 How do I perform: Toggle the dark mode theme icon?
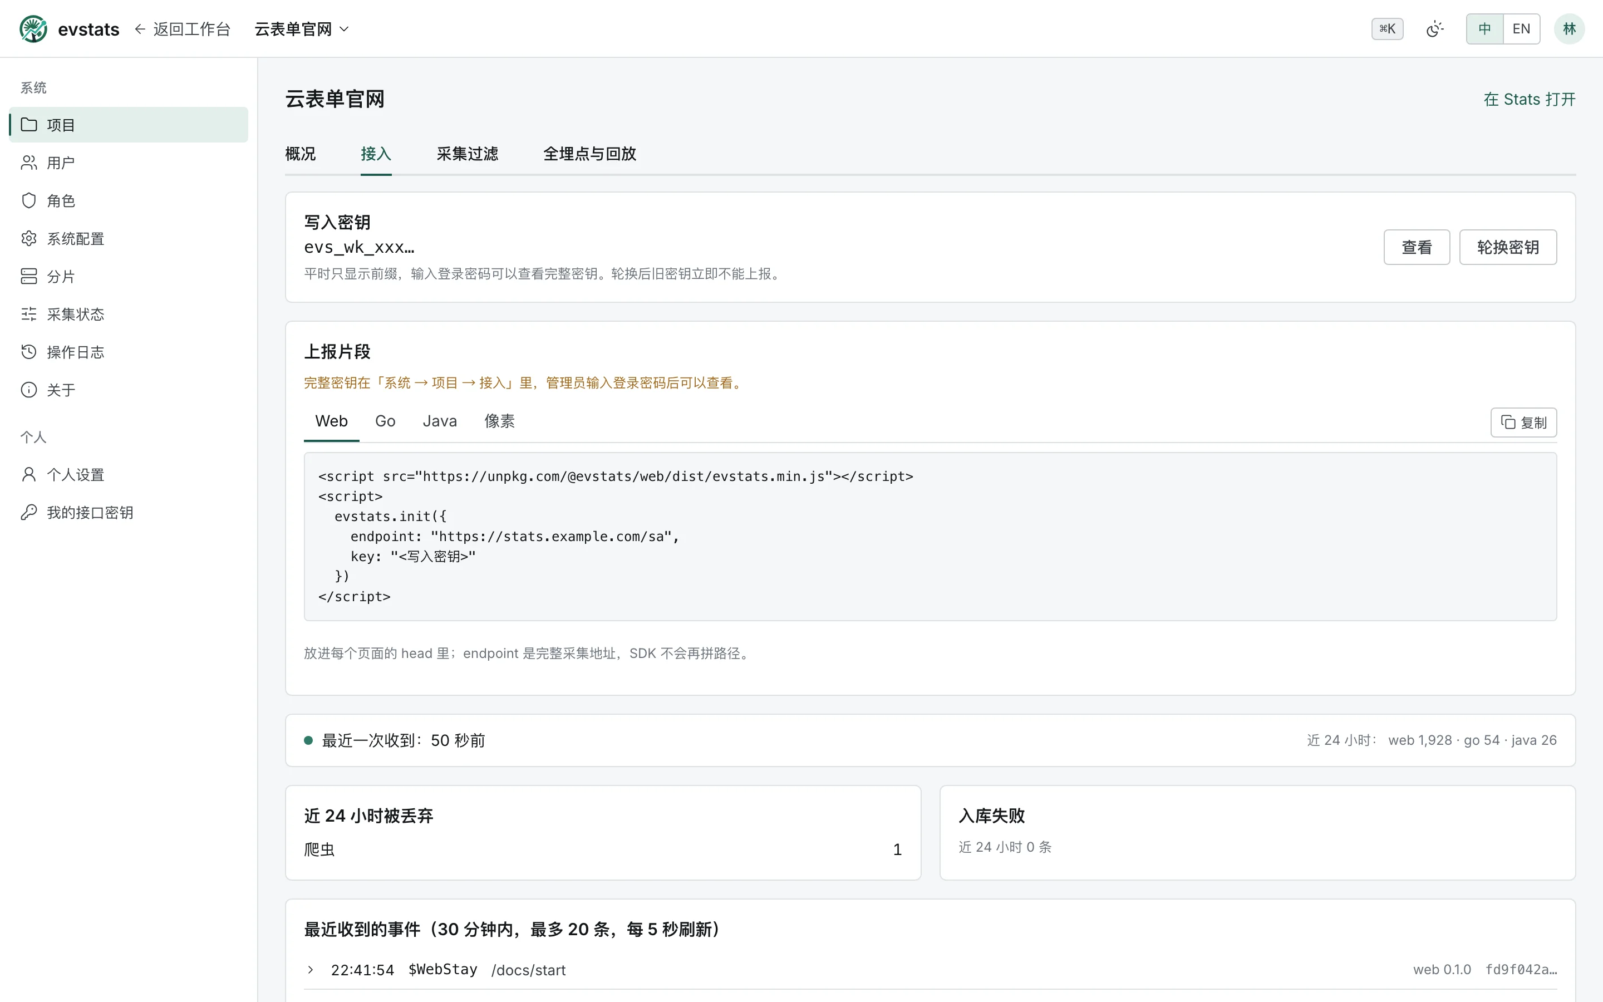click(x=1434, y=28)
